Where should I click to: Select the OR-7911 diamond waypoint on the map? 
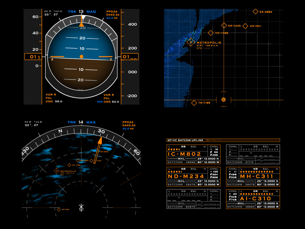pyautogui.click(x=245, y=26)
